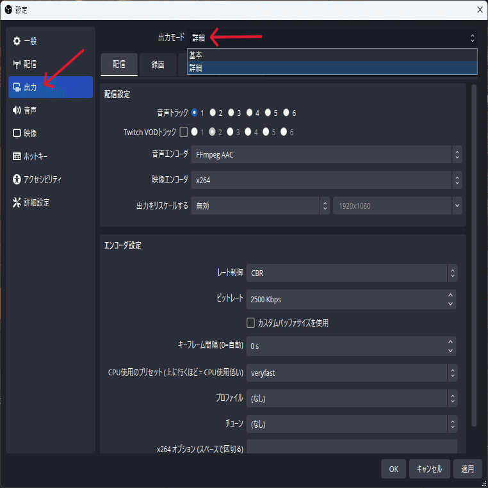Click the 適用 button
This screenshot has width=488, height=488.
[x=468, y=469]
